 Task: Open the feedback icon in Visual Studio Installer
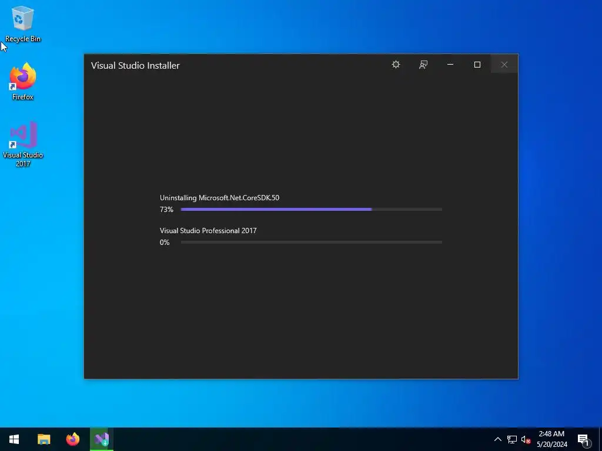(423, 65)
